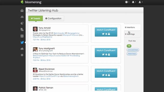The height and width of the screenshot is (92, 164).
Task: Click Tony Martignetti's avatar thumbnail
Action: coord(35,49)
